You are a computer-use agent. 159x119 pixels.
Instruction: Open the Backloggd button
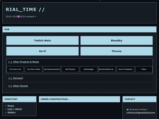click(89, 69)
